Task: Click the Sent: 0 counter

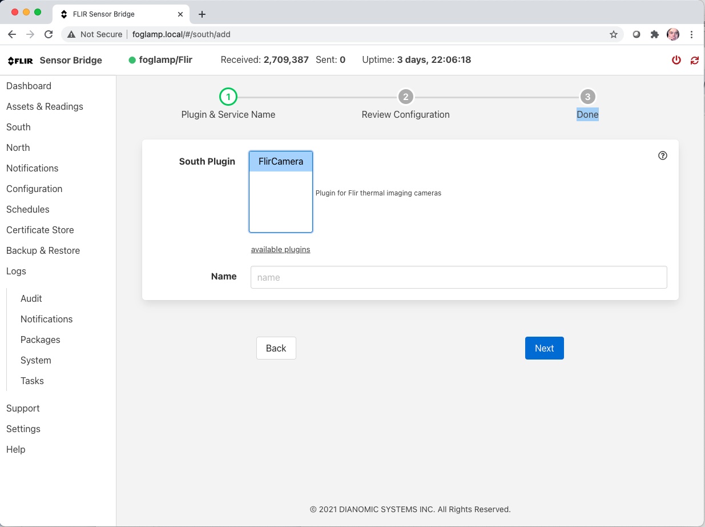Action: click(331, 59)
